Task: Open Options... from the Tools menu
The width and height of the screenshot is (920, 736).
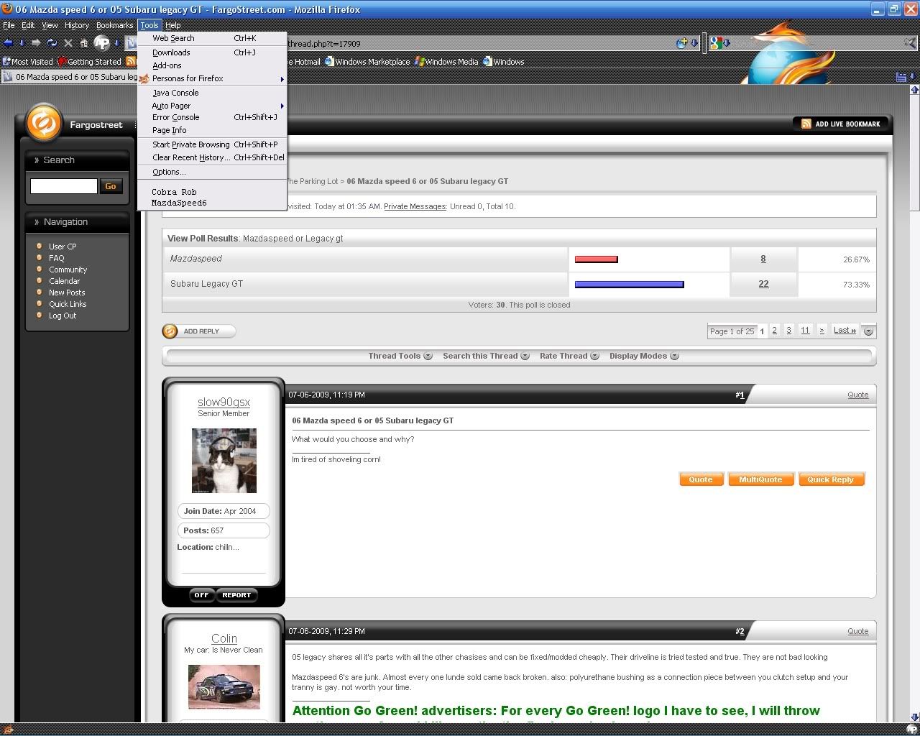Action: [x=212, y=172]
